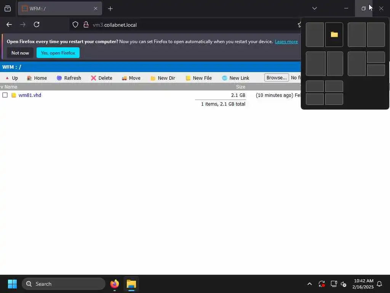Go Up one directory in WFM
Viewport: 390px width, 293px height.
click(12, 78)
